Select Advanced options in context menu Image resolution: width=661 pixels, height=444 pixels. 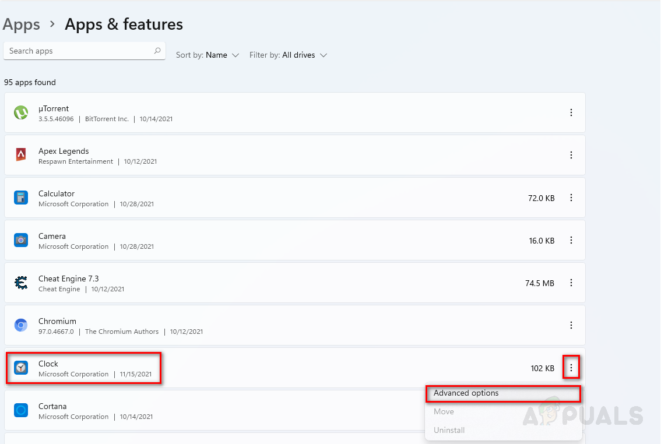(x=466, y=393)
